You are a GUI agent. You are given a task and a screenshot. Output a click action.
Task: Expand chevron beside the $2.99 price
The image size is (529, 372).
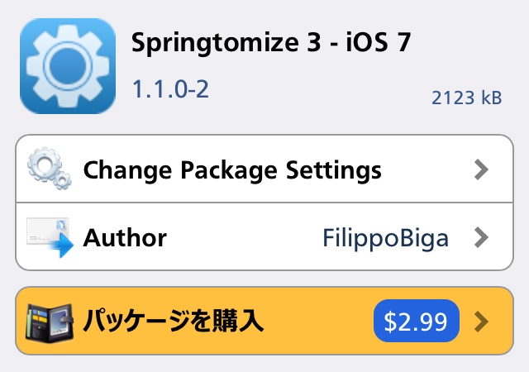[481, 322]
